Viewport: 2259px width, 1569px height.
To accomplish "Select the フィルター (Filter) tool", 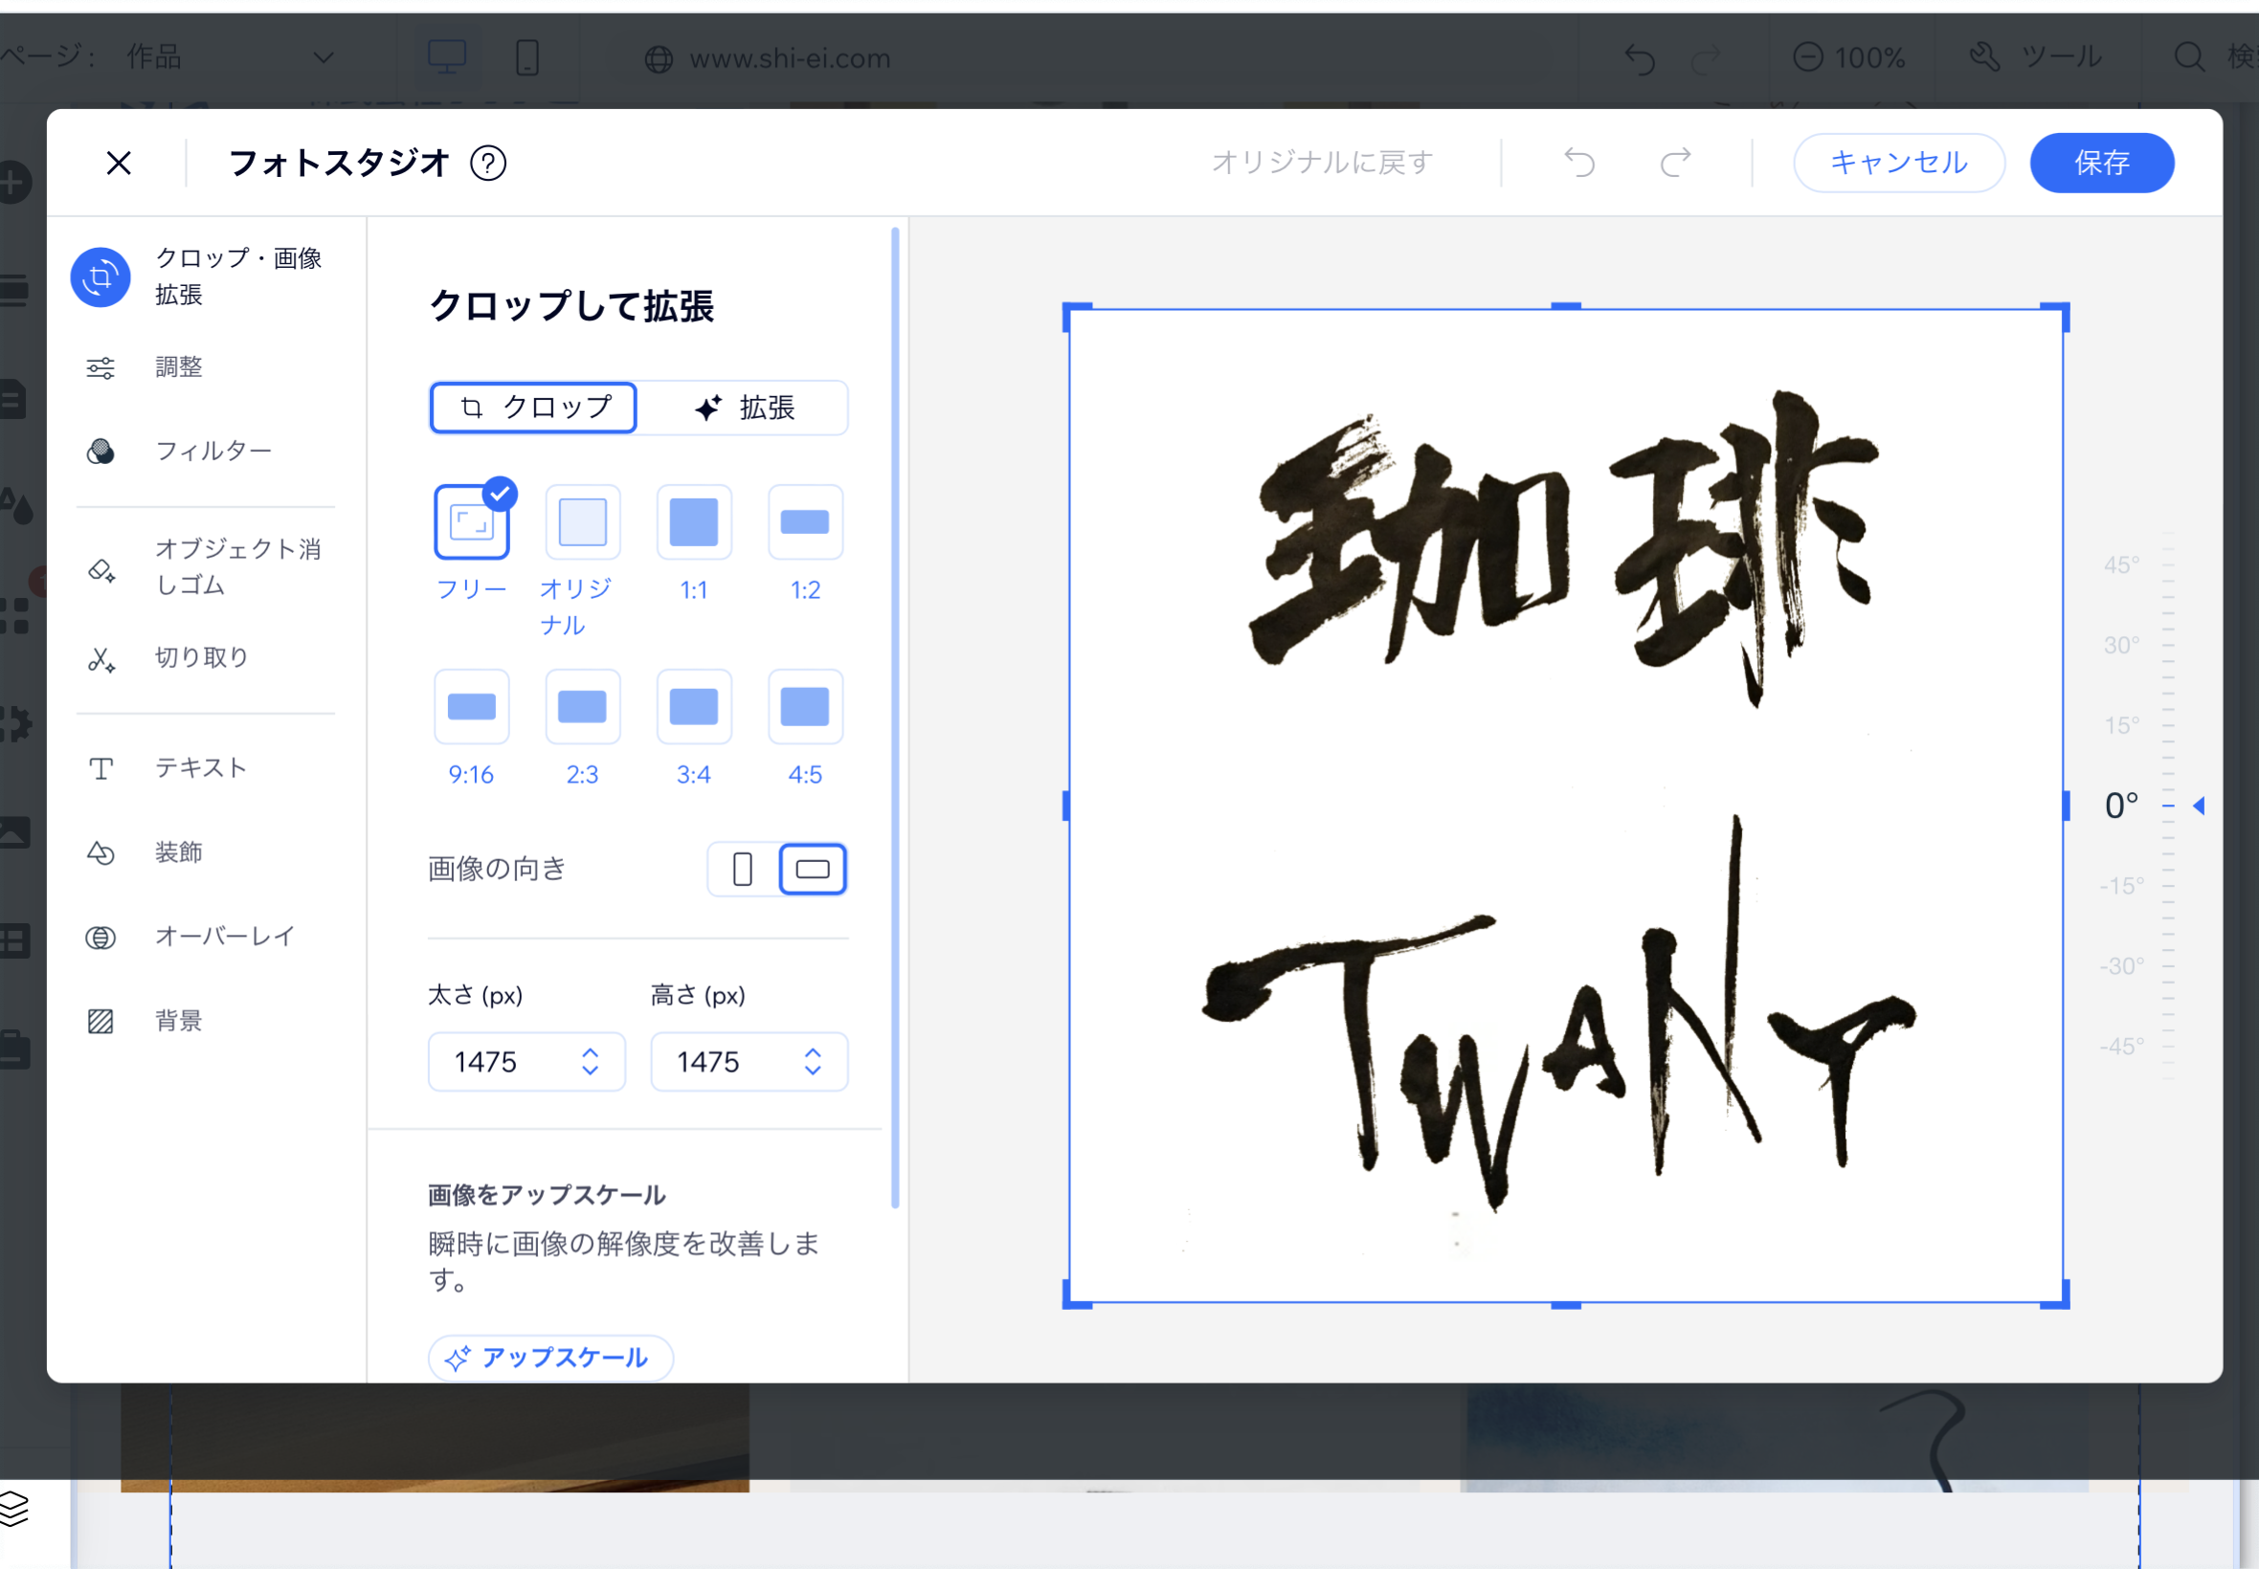I will (212, 452).
